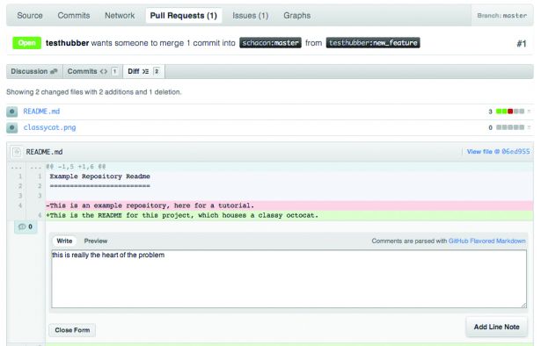Click the text area resize handle corner
This screenshot has height=346, width=541.
pos(523,305)
